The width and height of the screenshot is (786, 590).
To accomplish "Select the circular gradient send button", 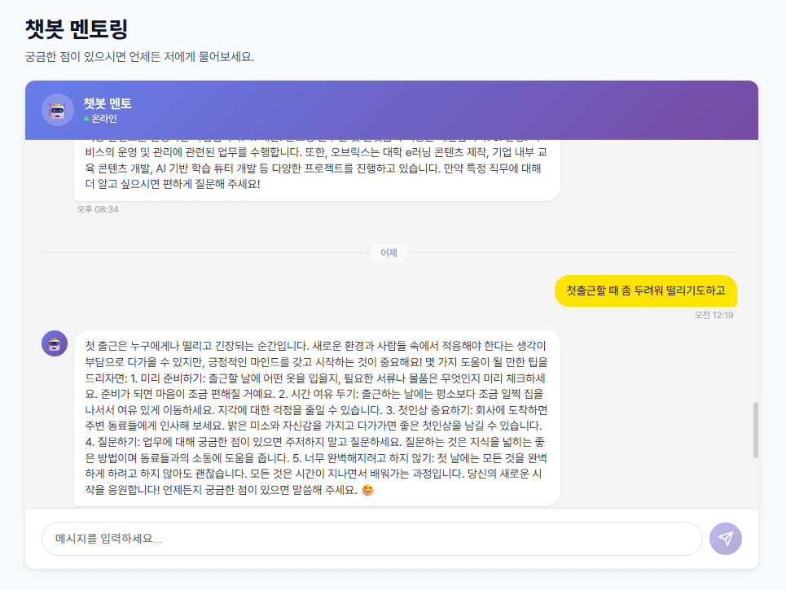I will 725,538.
